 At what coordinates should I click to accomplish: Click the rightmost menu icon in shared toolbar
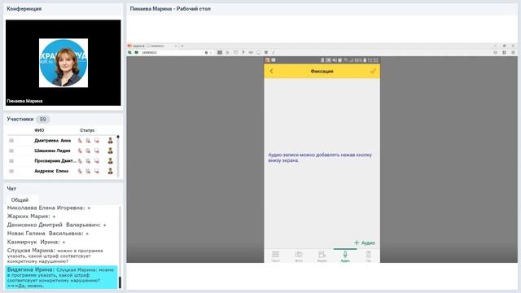pyautogui.click(x=513, y=52)
